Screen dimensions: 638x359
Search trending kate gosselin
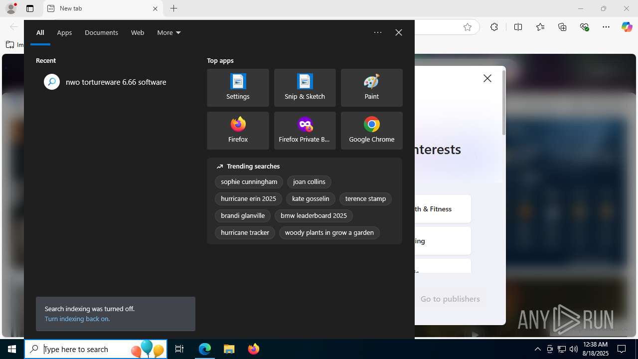(x=311, y=199)
